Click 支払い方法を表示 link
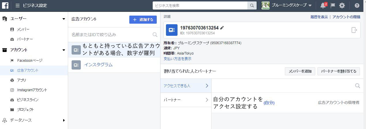Image resolution: width=366 pixels, height=129 pixels. pyautogui.click(x=178, y=59)
